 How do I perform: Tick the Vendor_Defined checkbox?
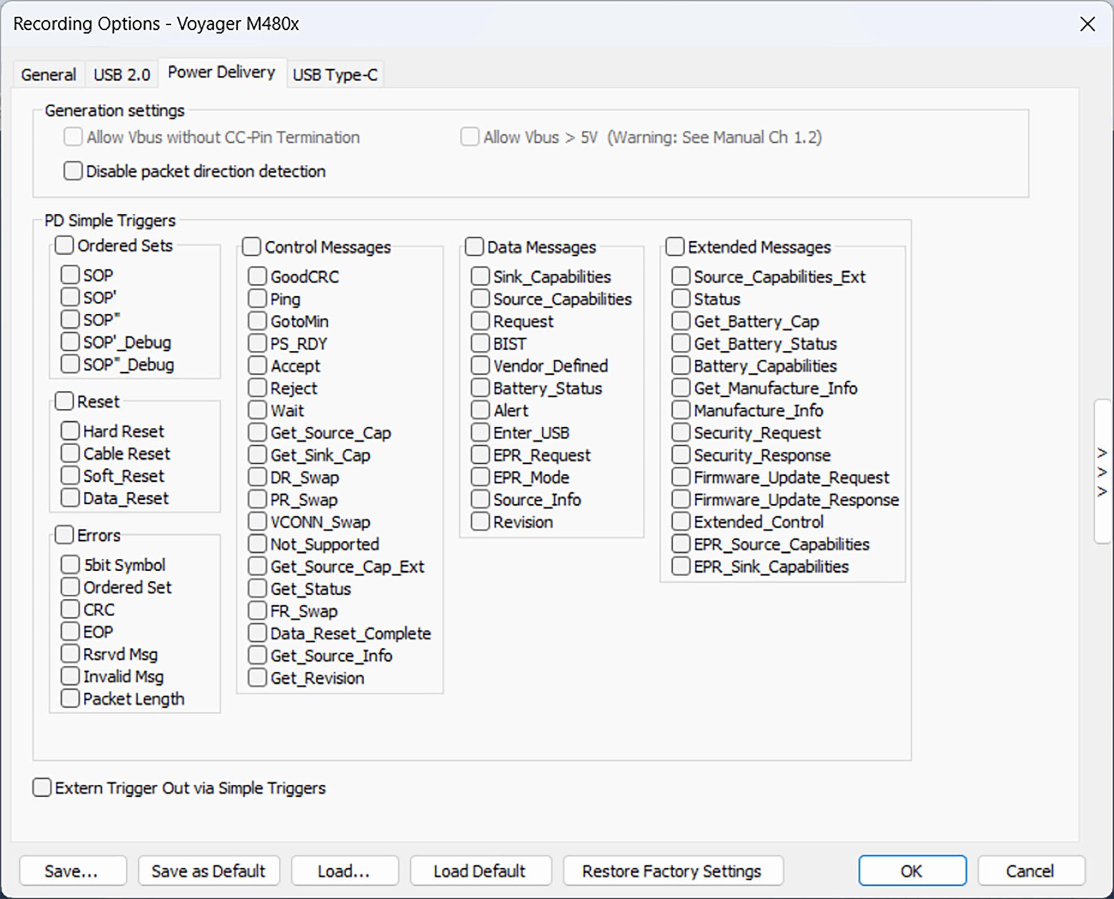[x=480, y=365]
